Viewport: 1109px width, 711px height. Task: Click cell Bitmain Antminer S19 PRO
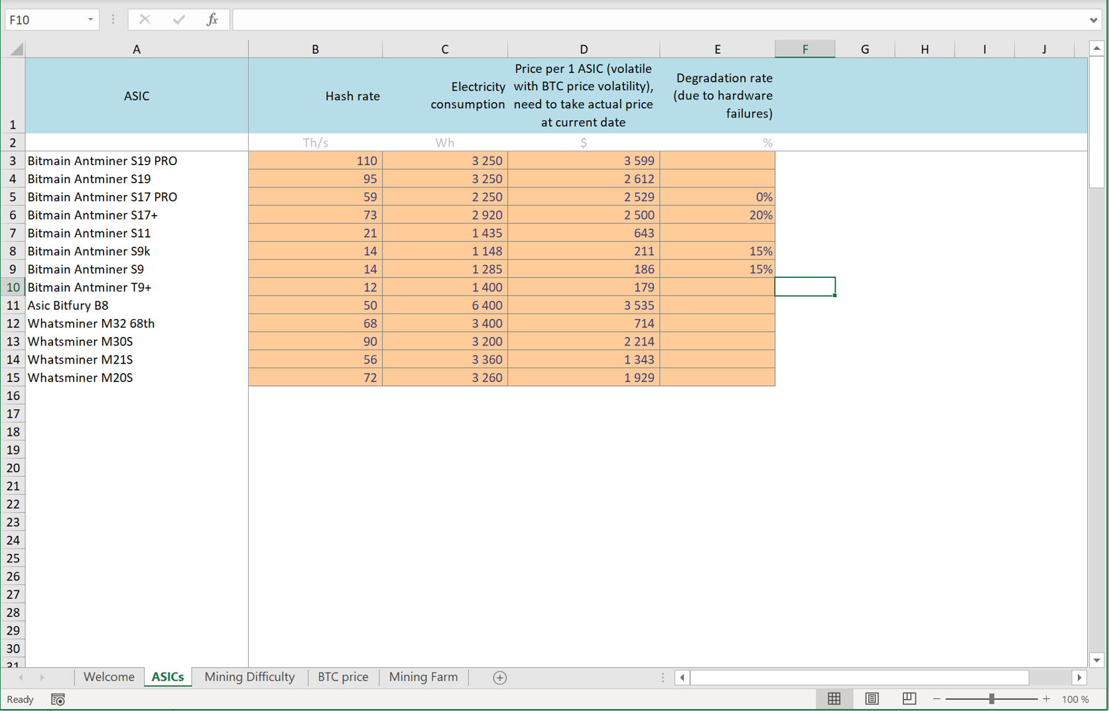137,161
